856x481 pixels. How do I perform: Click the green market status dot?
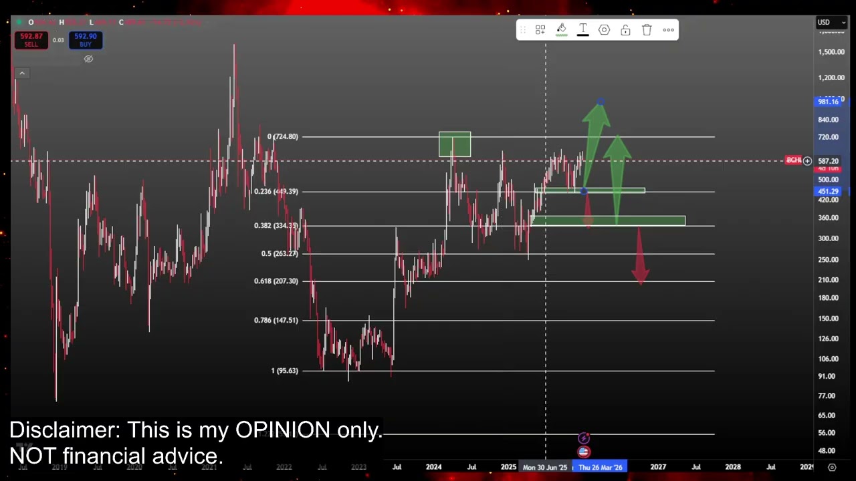(19, 22)
